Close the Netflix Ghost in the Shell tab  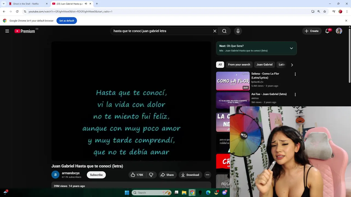47,4
